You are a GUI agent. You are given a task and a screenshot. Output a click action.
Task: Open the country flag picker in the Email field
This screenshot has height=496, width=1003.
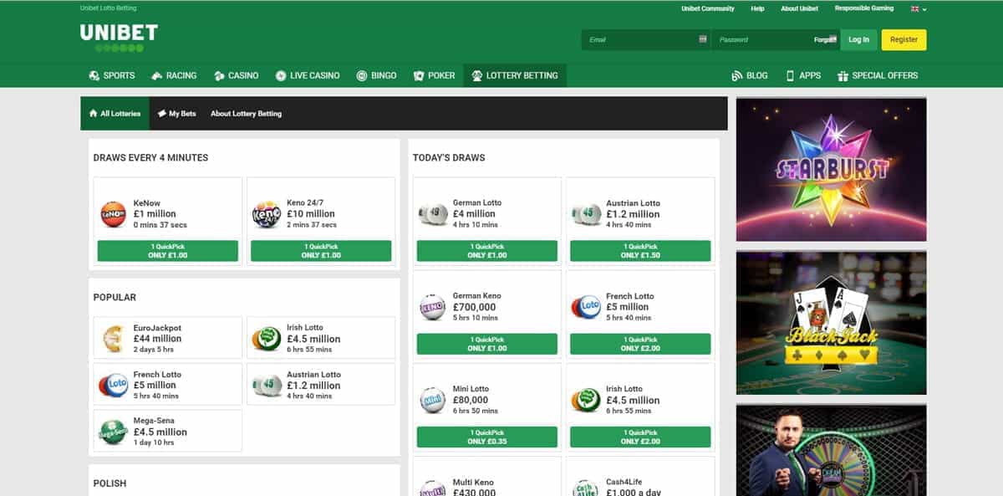(x=700, y=39)
